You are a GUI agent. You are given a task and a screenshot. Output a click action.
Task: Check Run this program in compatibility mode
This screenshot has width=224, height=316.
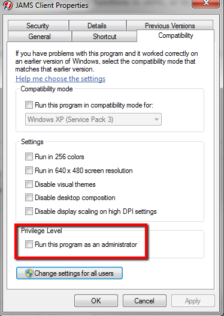click(x=29, y=105)
